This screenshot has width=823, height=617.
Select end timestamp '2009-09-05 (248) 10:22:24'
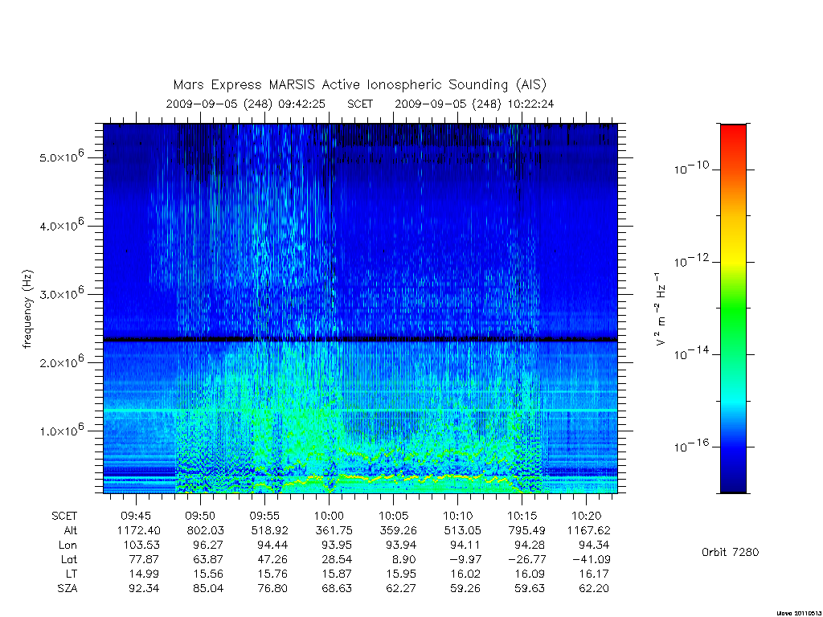(474, 104)
